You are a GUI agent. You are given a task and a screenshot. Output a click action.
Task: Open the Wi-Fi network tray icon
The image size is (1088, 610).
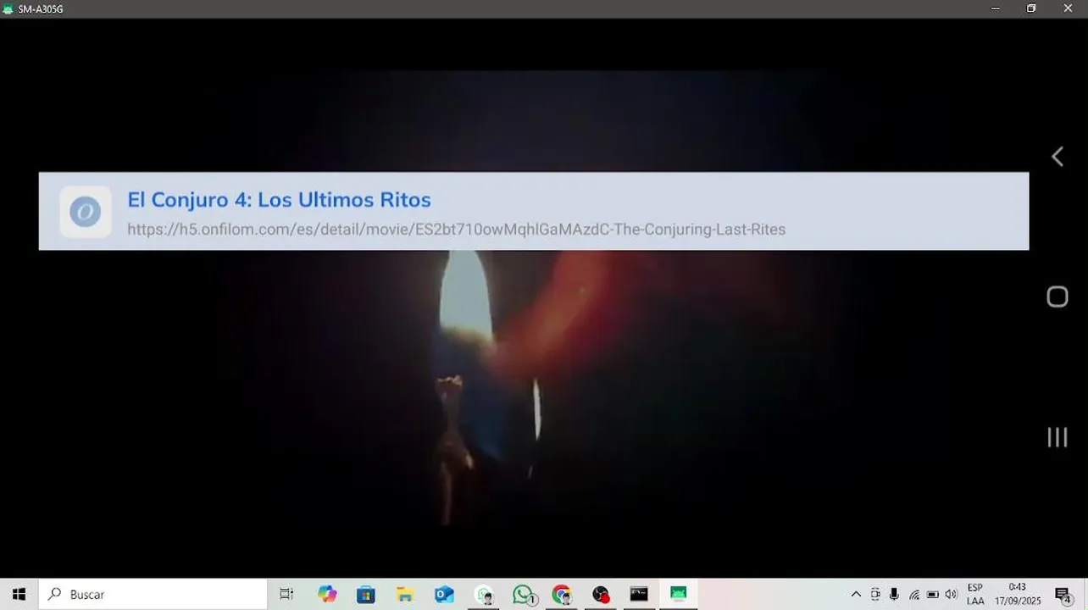coord(913,595)
